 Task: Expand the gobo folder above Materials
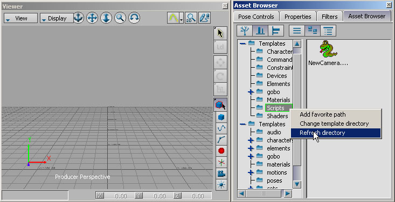251,92
